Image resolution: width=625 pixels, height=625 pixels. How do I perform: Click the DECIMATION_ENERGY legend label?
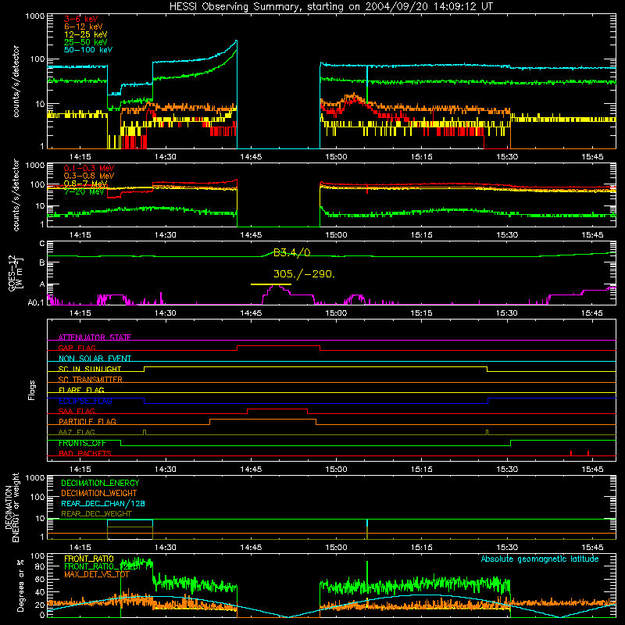[x=100, y=483]
